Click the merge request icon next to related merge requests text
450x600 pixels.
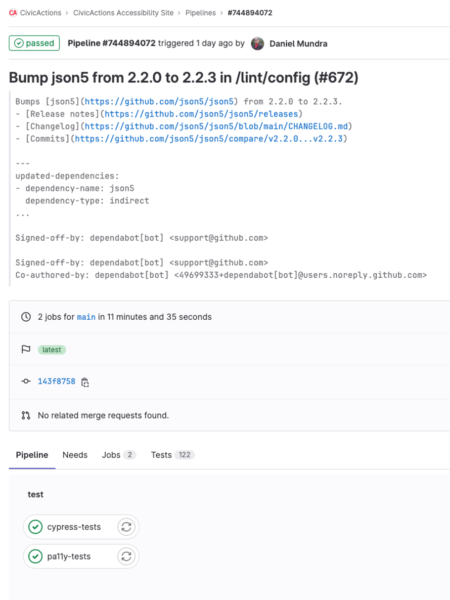(x=25, y=415)
